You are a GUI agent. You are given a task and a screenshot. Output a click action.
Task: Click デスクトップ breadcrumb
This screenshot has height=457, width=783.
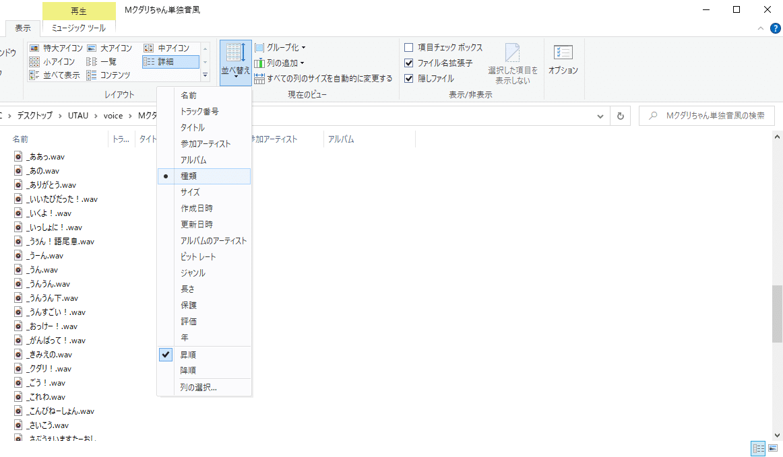34,116
